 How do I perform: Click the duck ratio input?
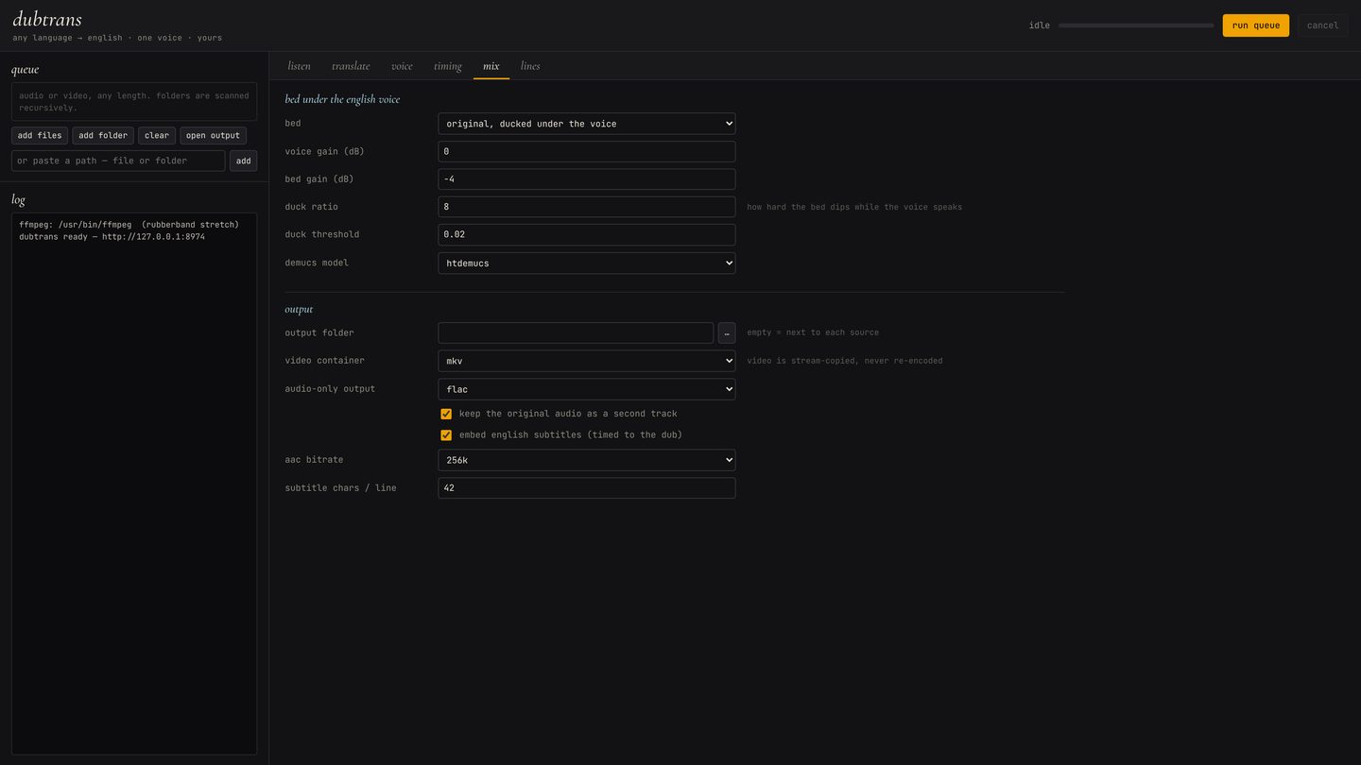(586, 207)
